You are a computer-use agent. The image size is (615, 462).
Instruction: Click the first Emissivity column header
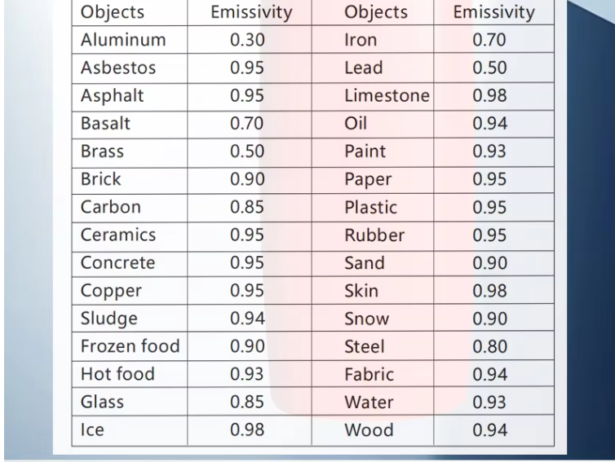click(251, 11)
